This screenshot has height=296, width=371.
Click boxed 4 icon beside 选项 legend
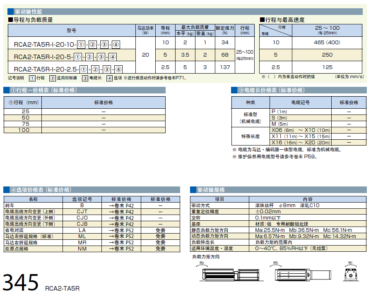tap(109, 78)
